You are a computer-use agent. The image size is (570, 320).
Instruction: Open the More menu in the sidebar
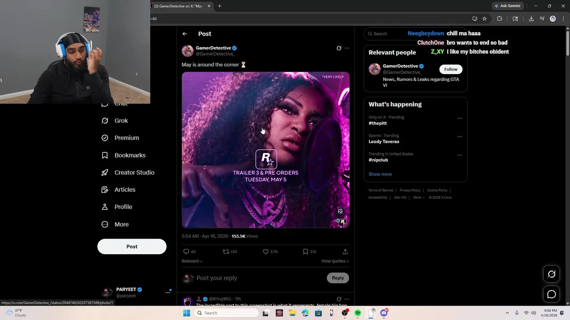tap(115, 224)
